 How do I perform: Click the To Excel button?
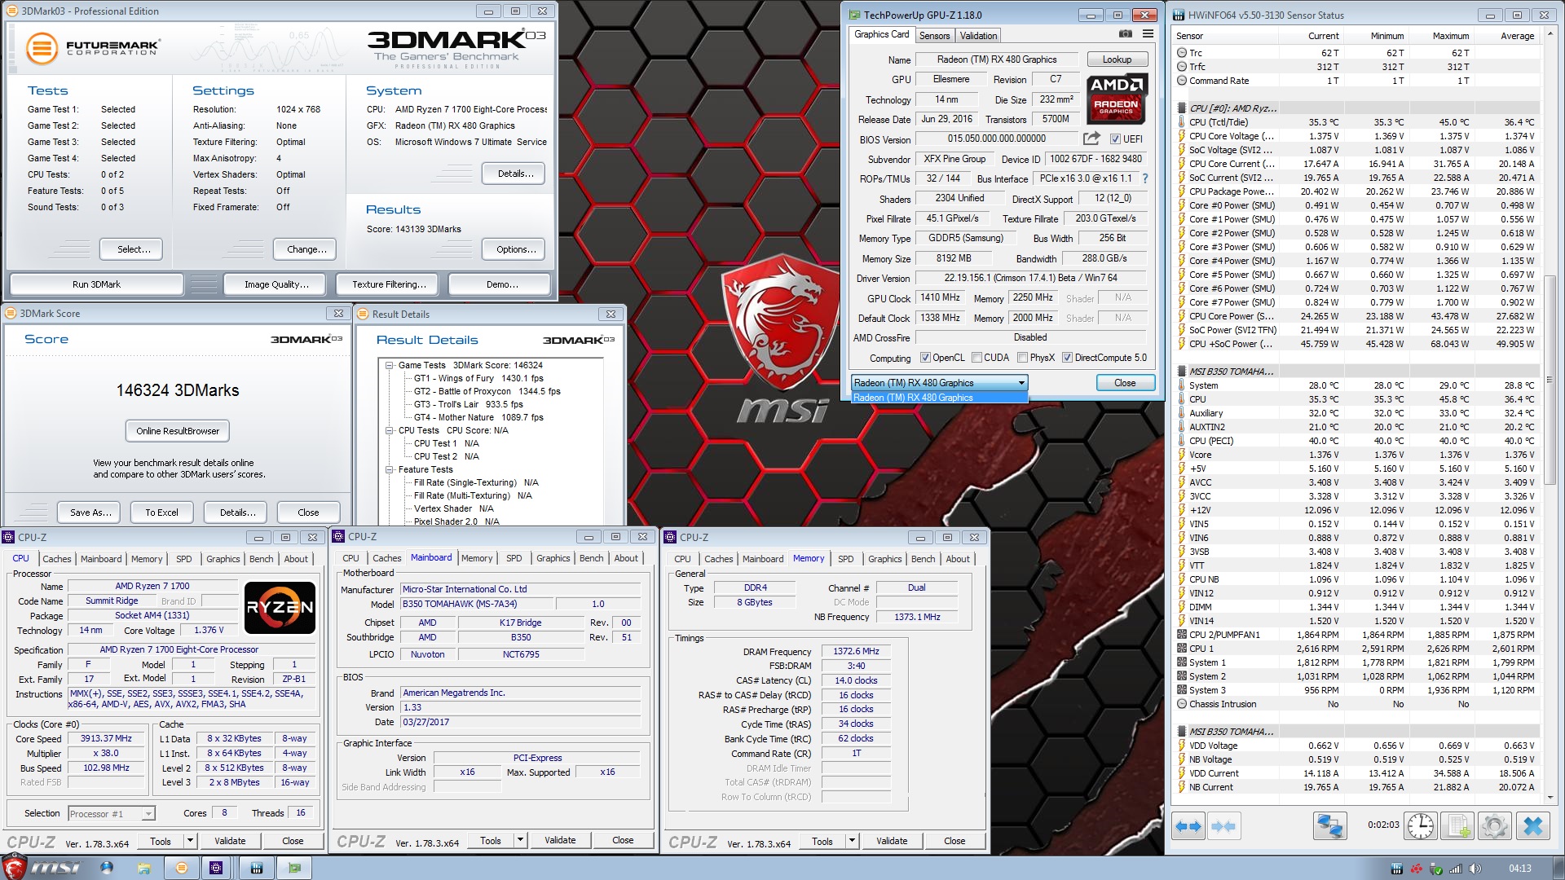click(x=161, y=513)
